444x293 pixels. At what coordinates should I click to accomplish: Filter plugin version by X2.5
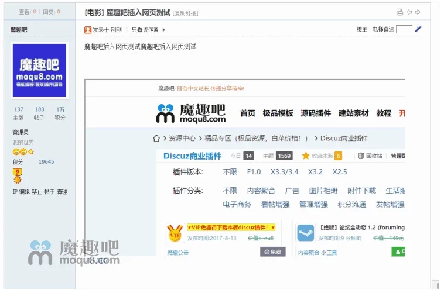pyautogui.click(x=340, y=172)
